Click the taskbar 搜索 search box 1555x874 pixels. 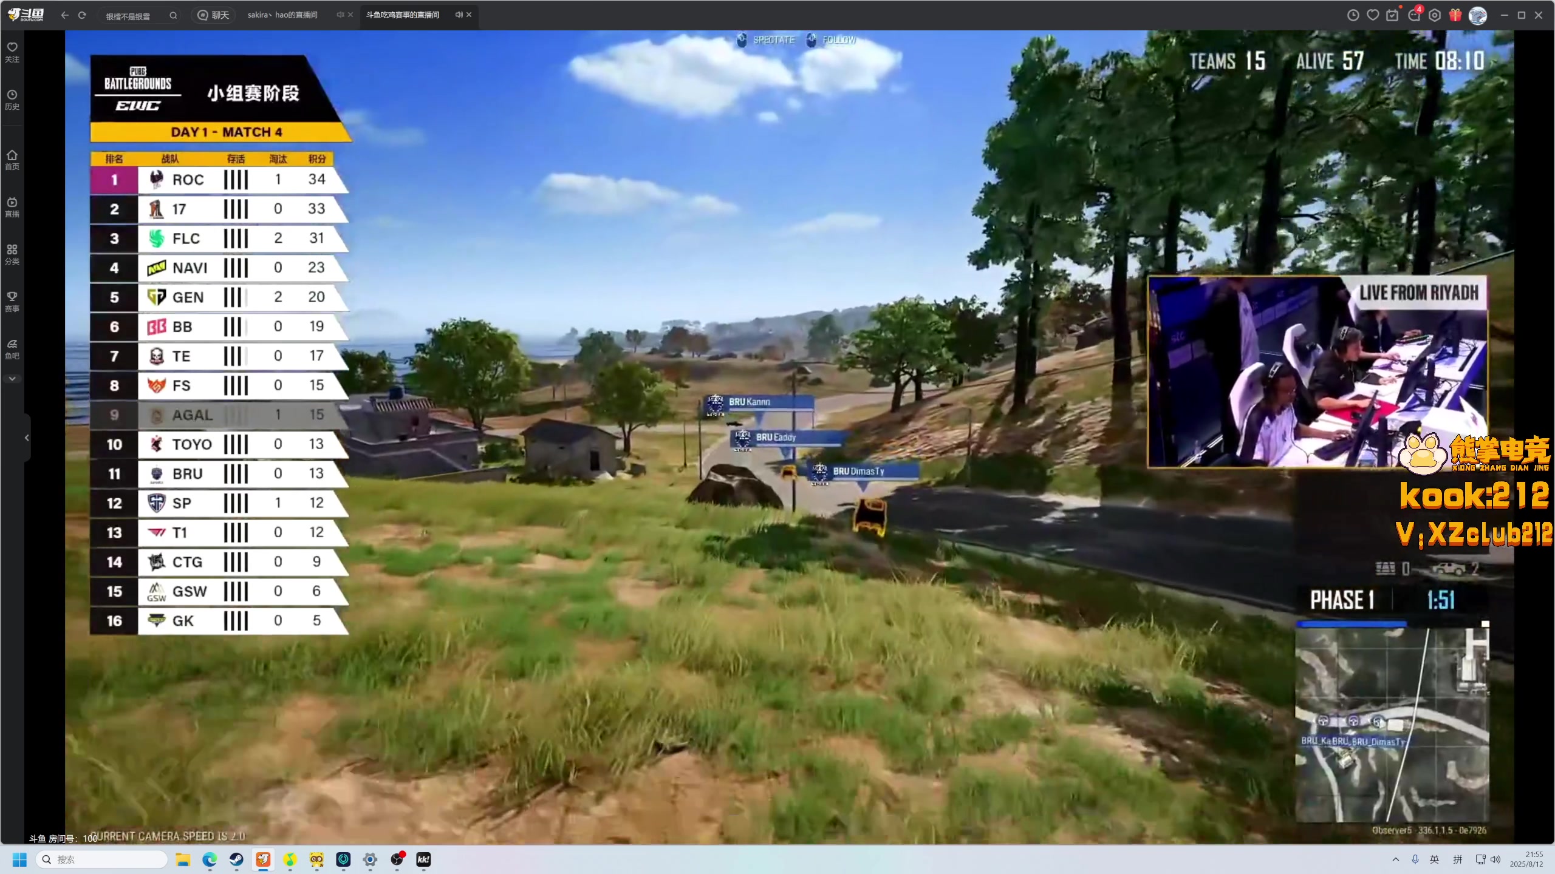[x=101, y=859]
